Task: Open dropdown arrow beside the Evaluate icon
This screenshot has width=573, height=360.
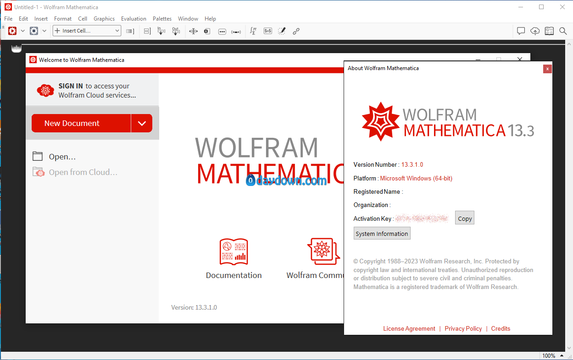Action: coord(23,31)
